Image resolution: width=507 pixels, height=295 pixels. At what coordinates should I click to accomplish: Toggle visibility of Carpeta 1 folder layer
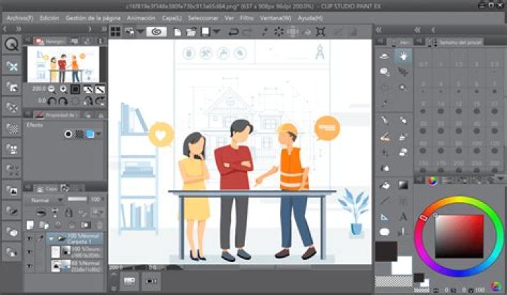pos(29,239)
